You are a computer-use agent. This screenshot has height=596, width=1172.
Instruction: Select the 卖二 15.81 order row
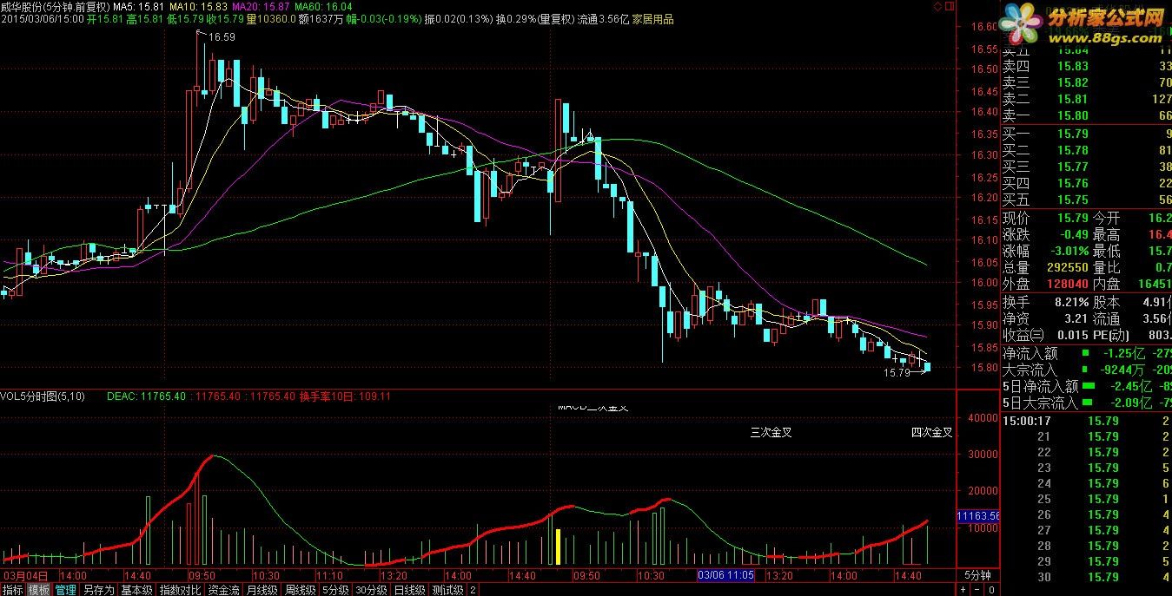(x=1088, y=99)
